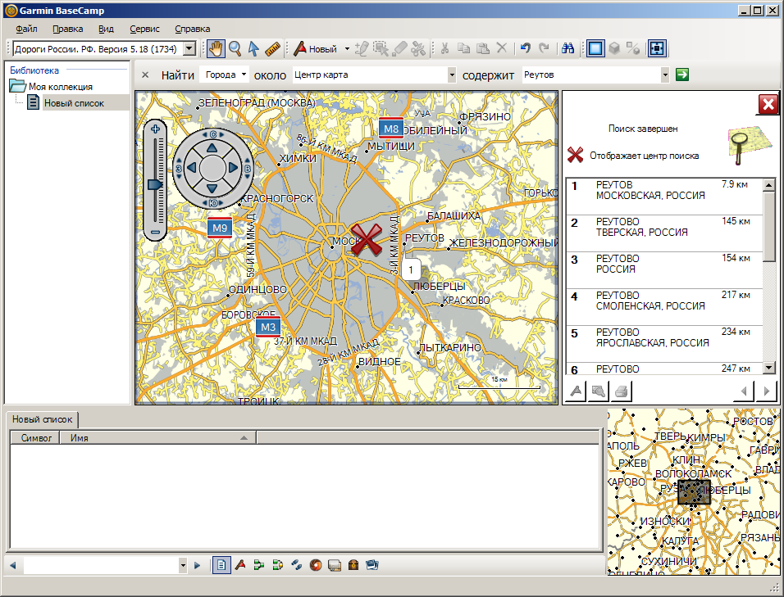Click the binoculars Find icon
784x597 pixels.
click(x=567, y=48)
